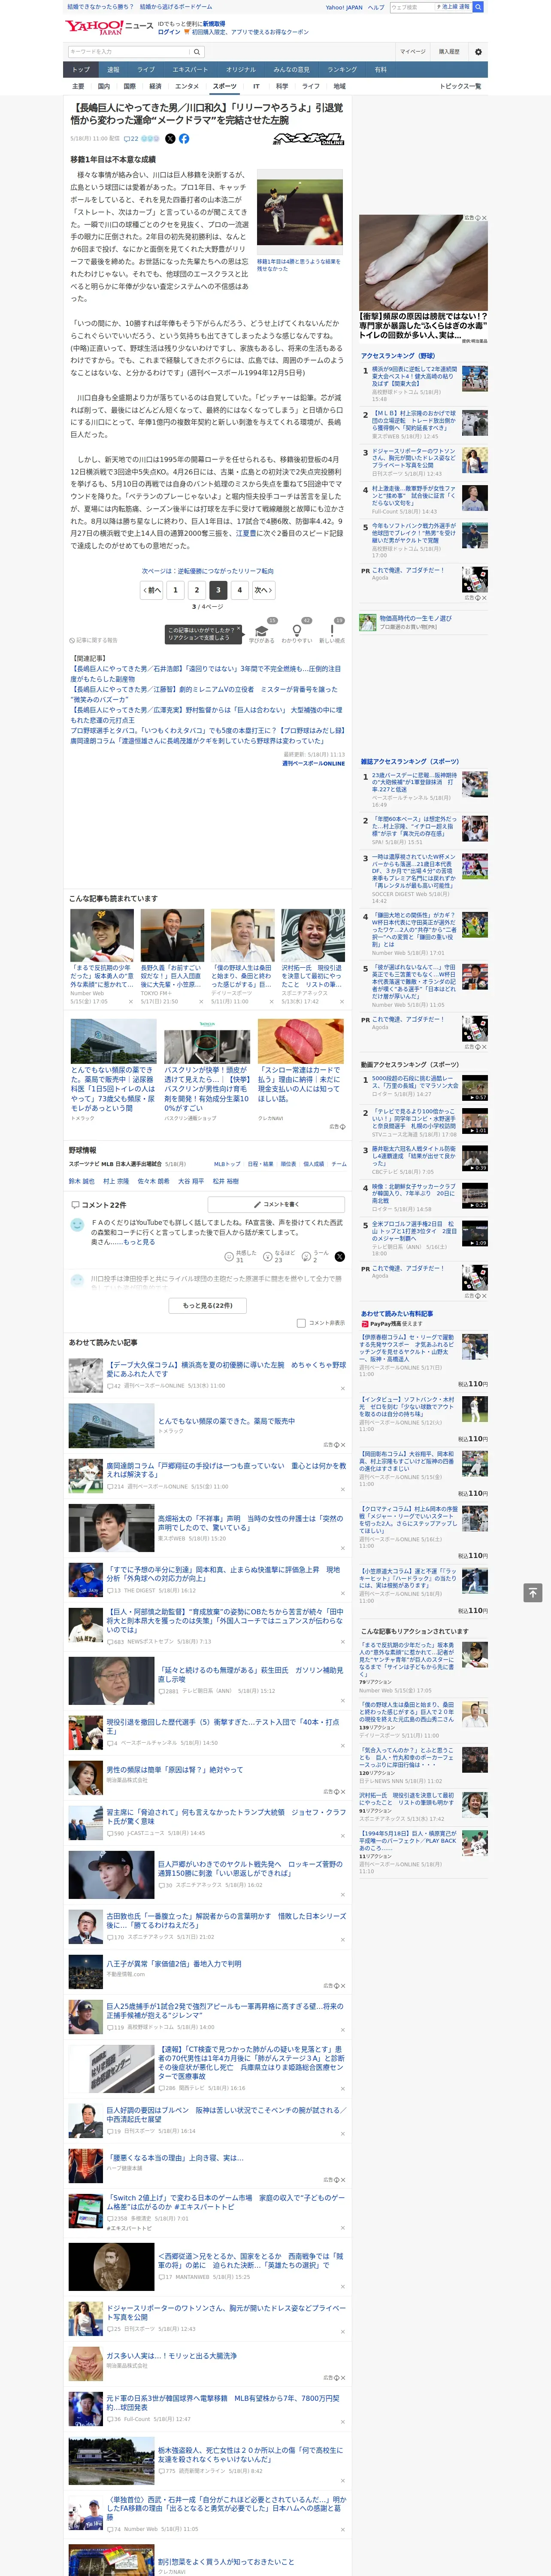The width and height of the screenshot is (551, 2576).
Task: Share the article on X
Action: [x=170, y=139]
